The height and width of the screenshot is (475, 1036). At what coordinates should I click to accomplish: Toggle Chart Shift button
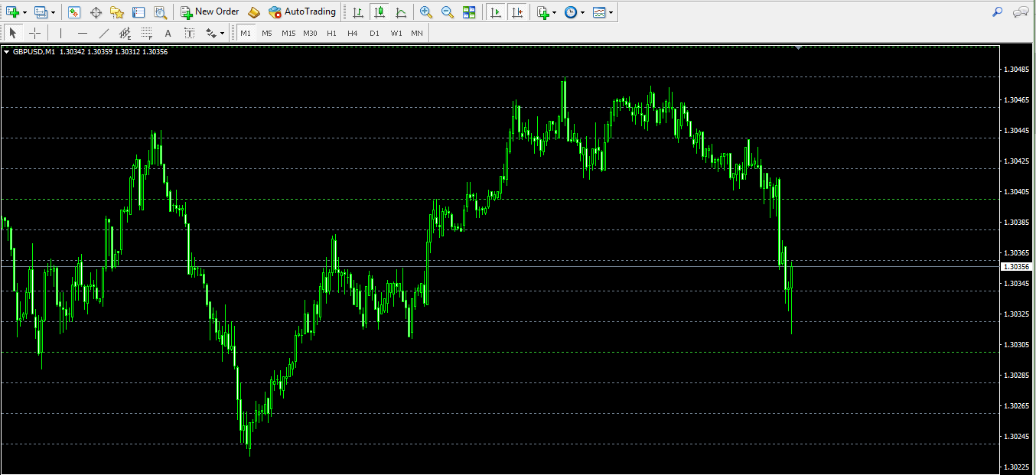tap(518, 12)
